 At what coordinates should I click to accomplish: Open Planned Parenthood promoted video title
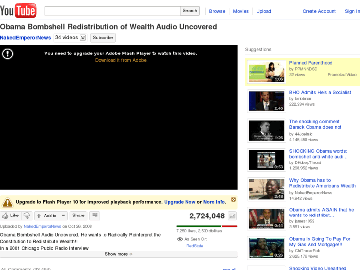(x=310, y=63)
